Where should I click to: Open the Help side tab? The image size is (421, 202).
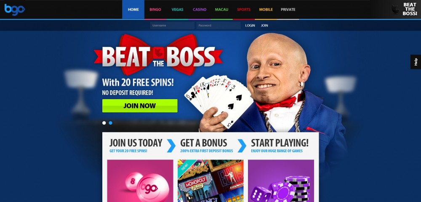pyautogui.click(x=416, y=62)
